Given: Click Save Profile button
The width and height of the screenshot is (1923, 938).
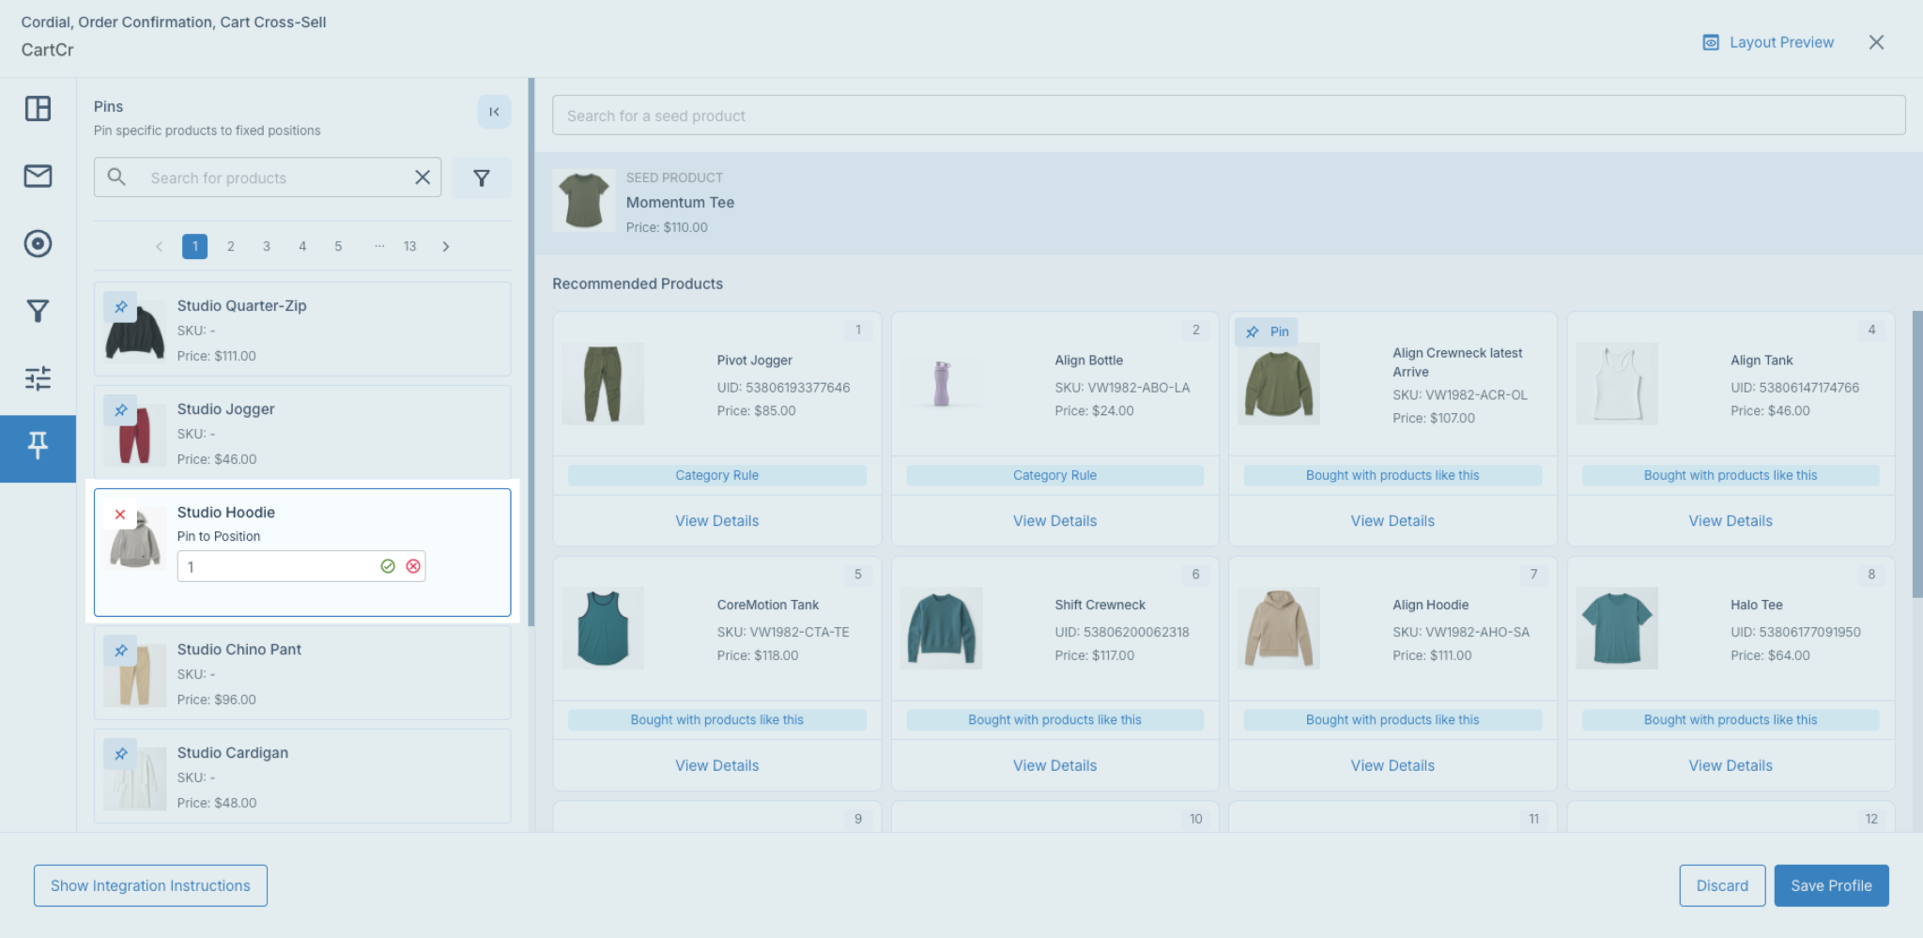Looking at the screenshot, I should [x=1831, y=885].
